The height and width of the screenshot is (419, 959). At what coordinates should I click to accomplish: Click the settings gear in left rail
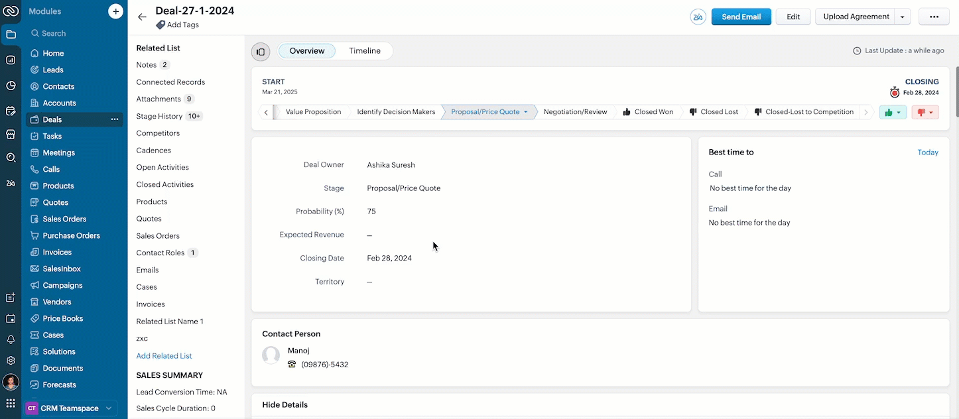coord(11,361)
